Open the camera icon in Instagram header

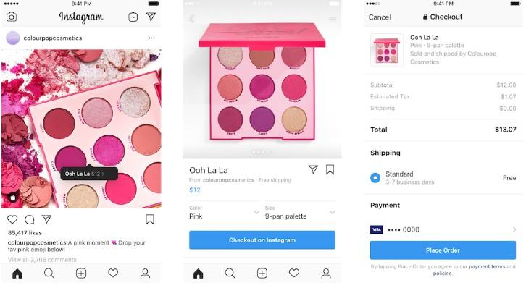[12, 17]
